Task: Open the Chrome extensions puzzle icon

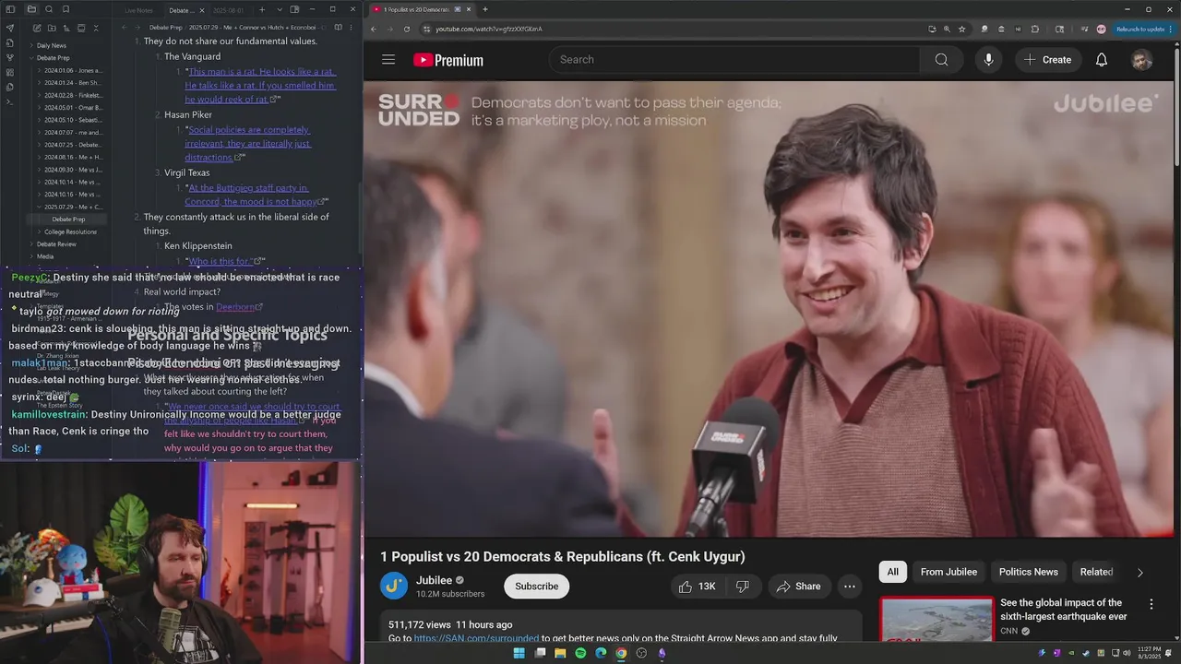Action: [1034, 29]
